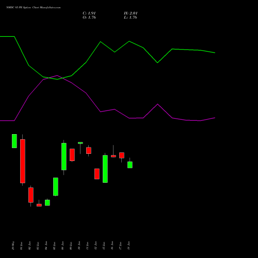Select the 18 Jun date label

click(129, 246)
